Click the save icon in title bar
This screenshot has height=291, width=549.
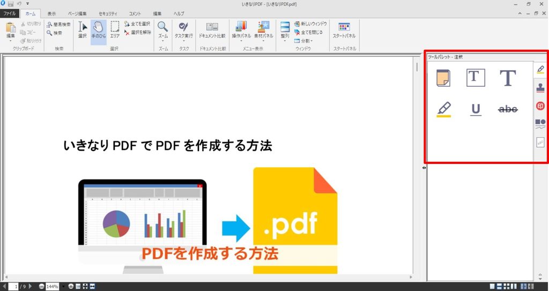pos(11,4)
